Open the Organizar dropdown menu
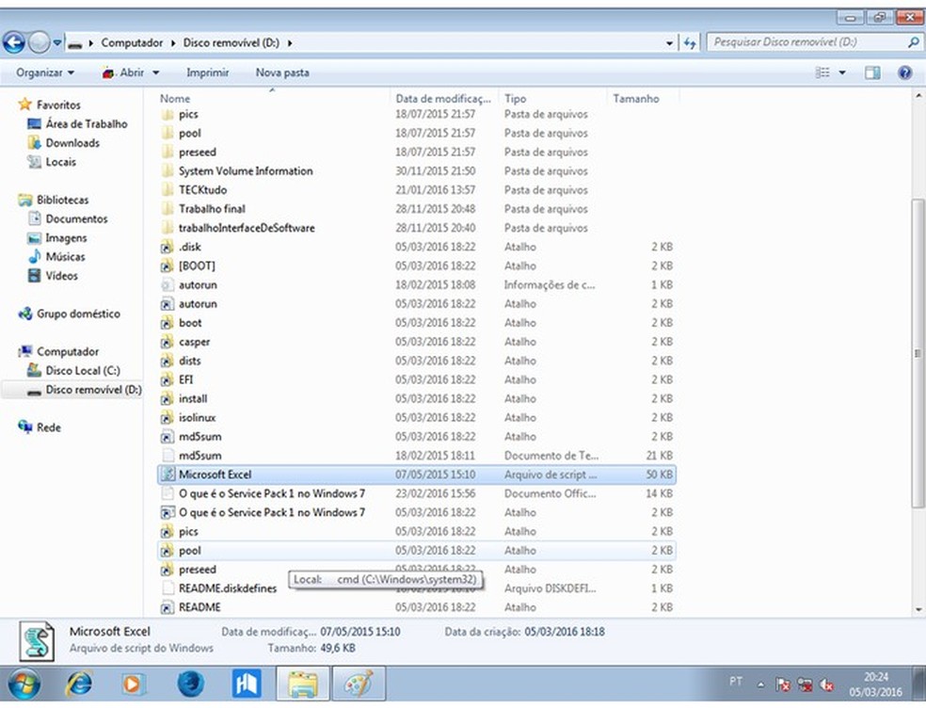Viewport: 926px width, 708px height. [44, 72]
